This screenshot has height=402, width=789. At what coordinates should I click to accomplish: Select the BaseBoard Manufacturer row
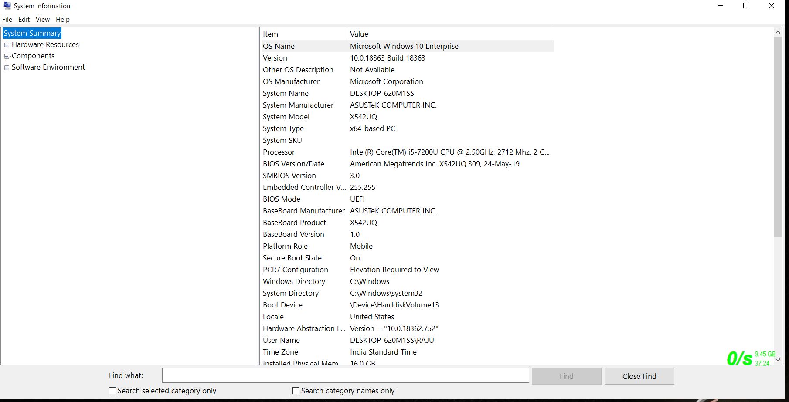(x=408, y=211)
